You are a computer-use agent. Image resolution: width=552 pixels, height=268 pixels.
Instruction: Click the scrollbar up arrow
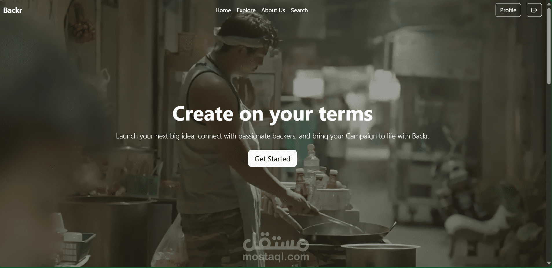click(x=549, y=4)
